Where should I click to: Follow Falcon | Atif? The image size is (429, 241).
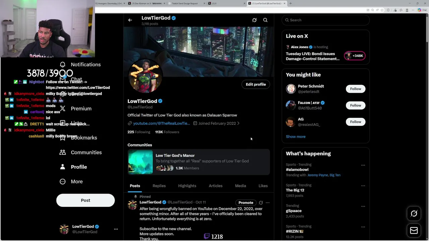pyautogui.click(x=356, y=105)
